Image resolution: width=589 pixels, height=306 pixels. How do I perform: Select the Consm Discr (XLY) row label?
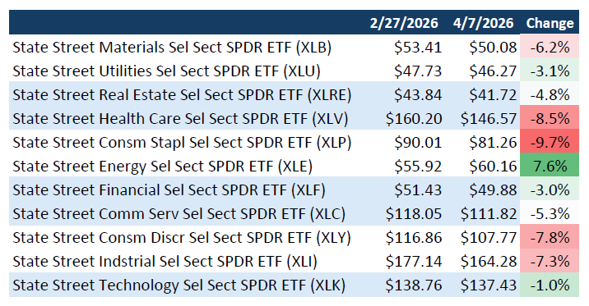coord(182,238)
